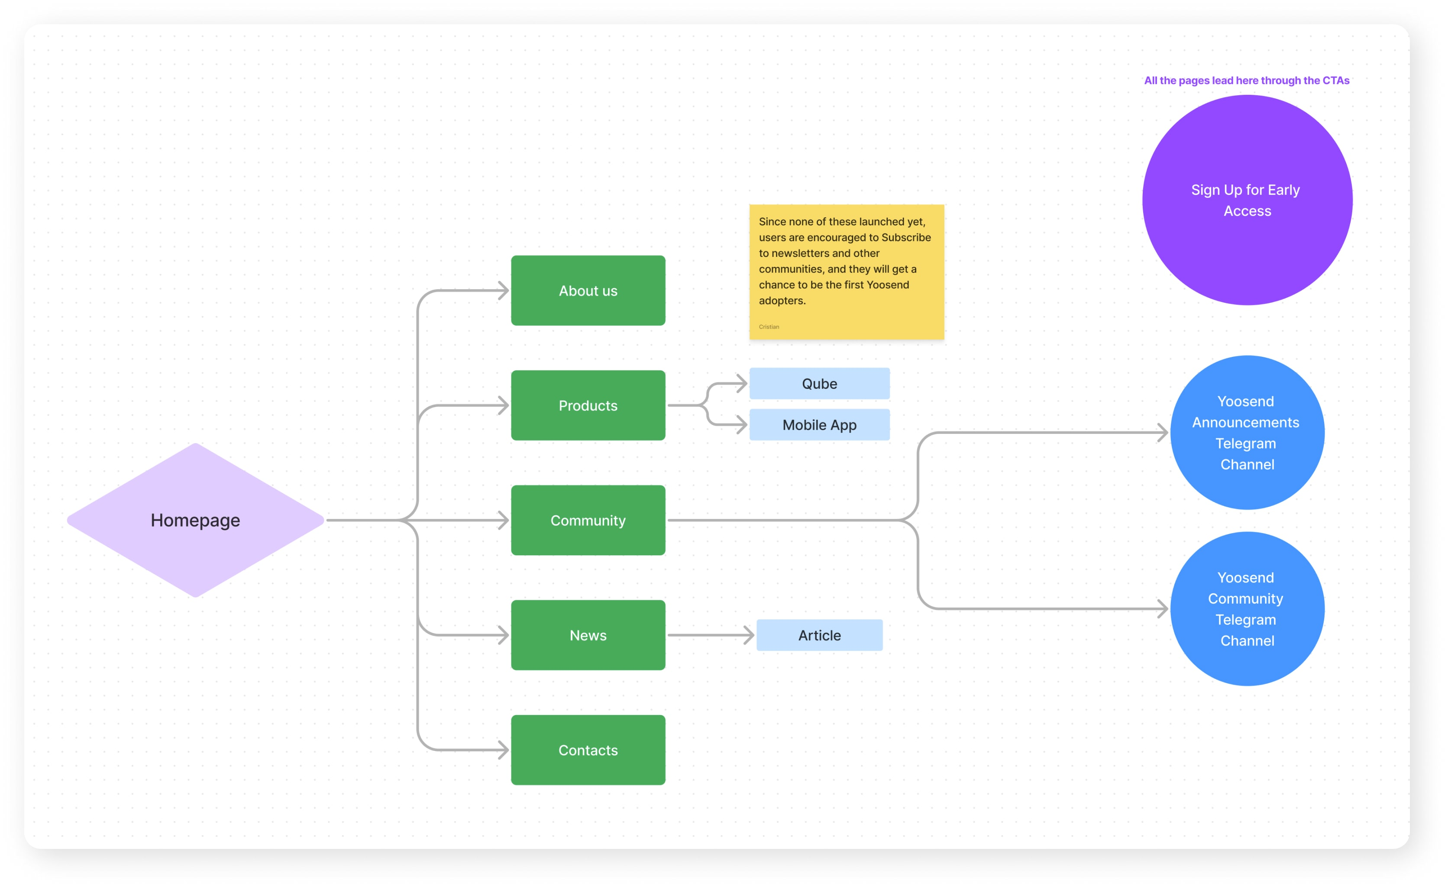
Task: Select the Qube blue box
Action: point(819,384)
